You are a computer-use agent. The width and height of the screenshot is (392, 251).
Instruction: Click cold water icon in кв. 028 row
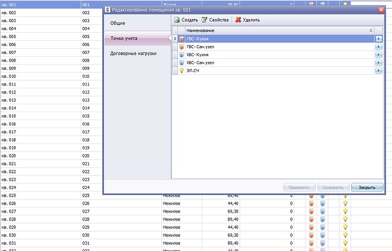(323, 219)
